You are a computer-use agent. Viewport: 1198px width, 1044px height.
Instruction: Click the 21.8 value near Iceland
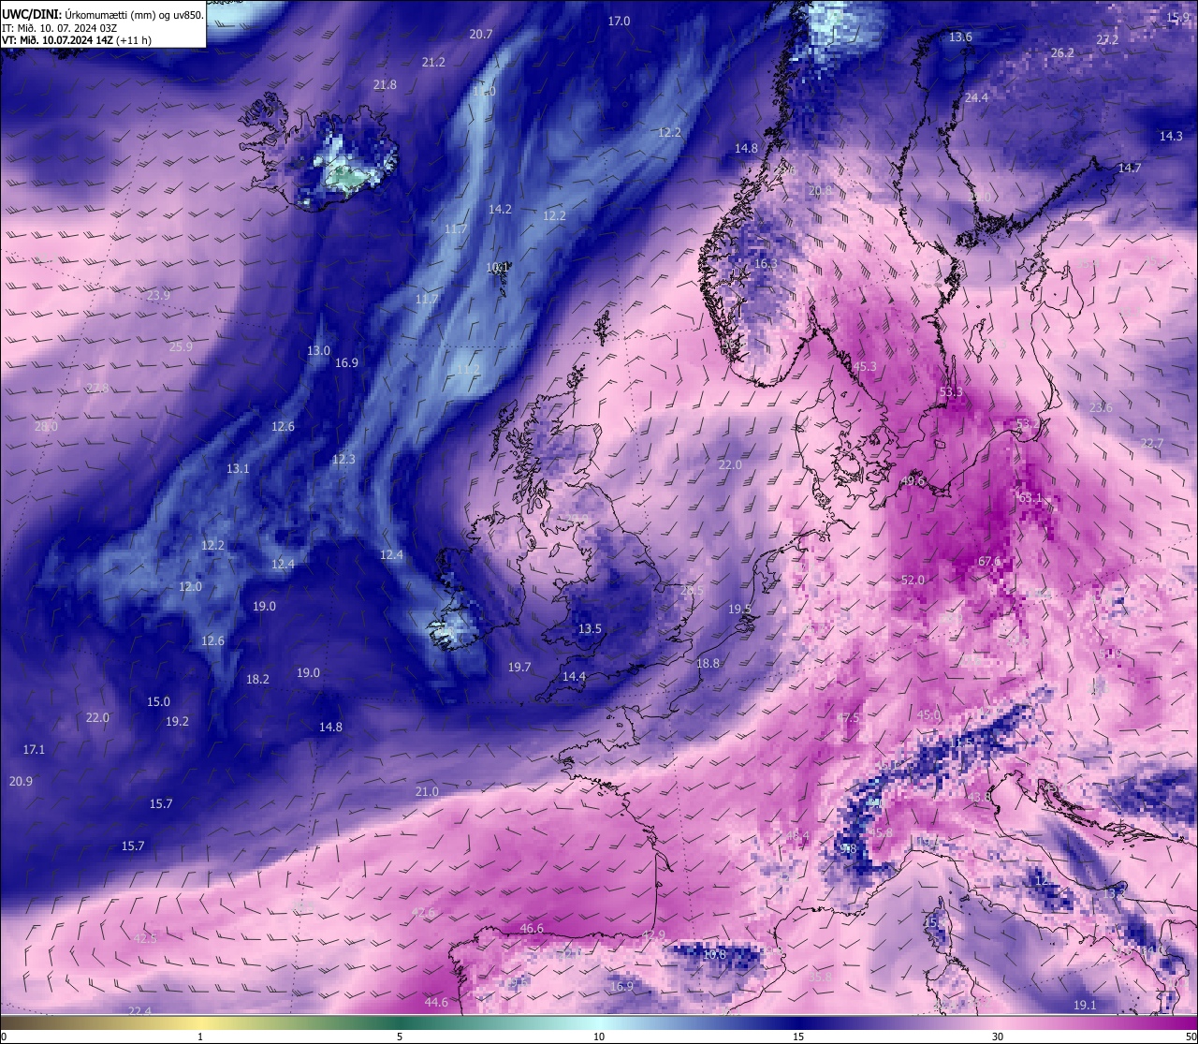(x=385, y=84)
